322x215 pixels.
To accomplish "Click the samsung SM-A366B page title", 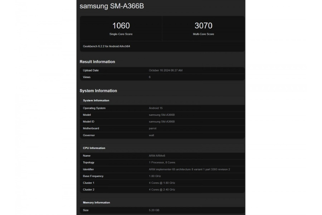I will pyautogui.click(x=111, y=6).
